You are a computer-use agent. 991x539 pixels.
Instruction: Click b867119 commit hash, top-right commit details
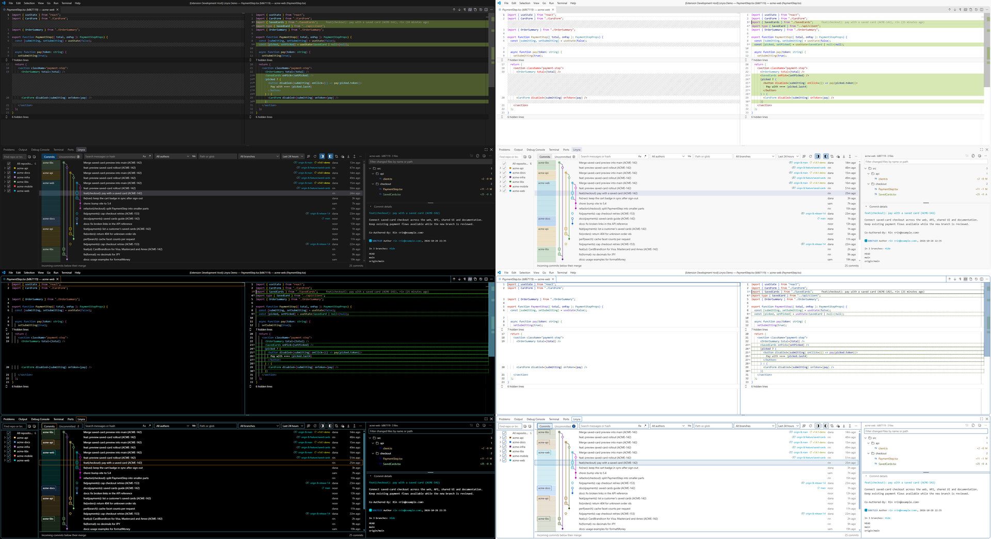(x=872, y=241)
